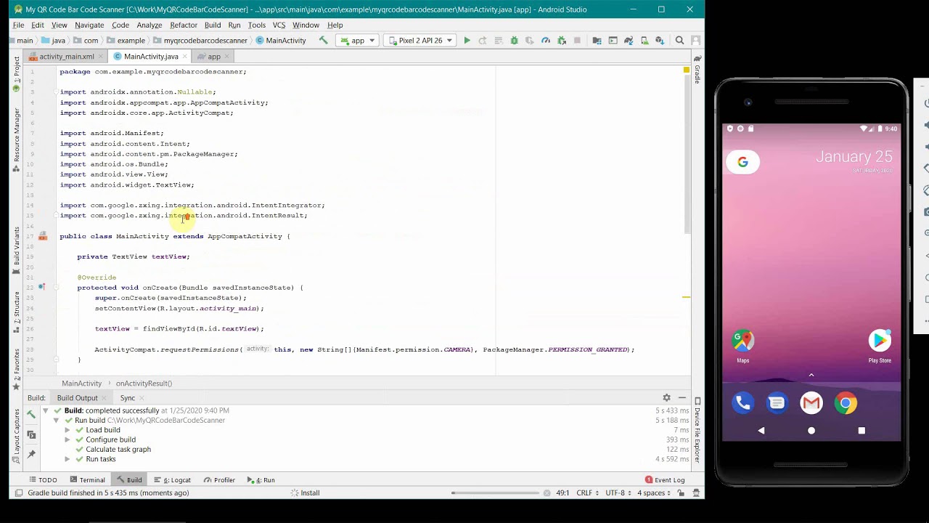Open Maps app on the emulator
Viewport: 929px width, 523px height.
tap(742, 344)
